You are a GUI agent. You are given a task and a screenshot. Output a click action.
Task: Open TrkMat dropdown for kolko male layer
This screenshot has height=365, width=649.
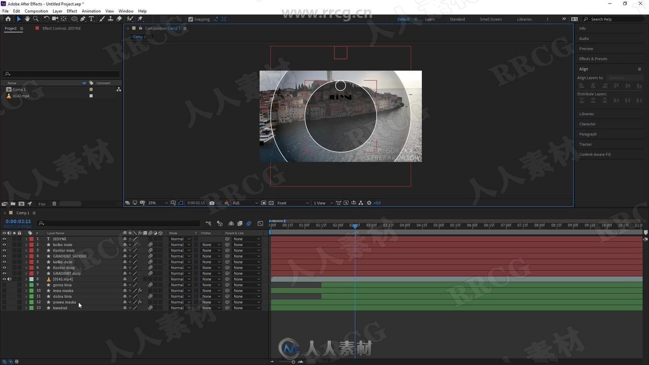tap(211, 244)
